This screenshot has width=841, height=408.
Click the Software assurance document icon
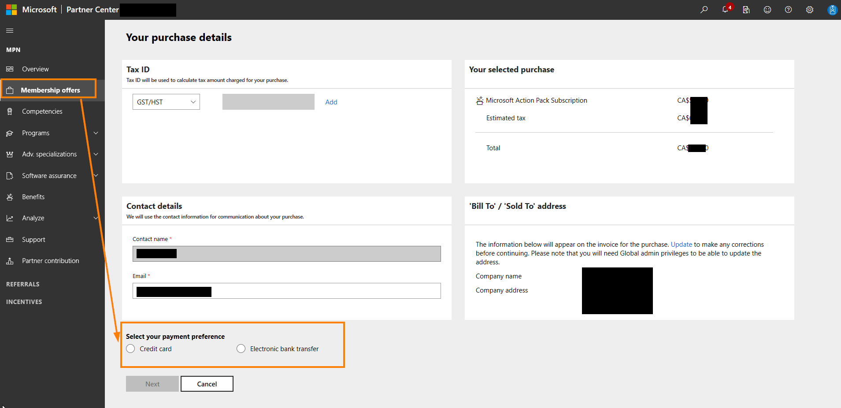(x=10, y=176)
